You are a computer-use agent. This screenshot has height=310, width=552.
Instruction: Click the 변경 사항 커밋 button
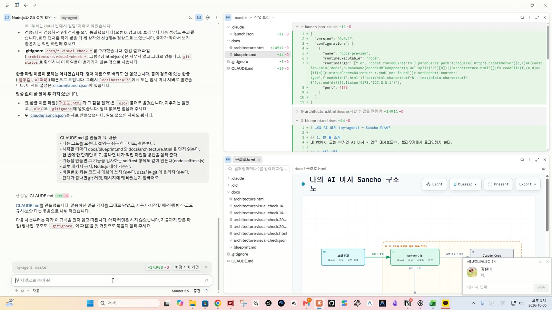pos(187,267)
